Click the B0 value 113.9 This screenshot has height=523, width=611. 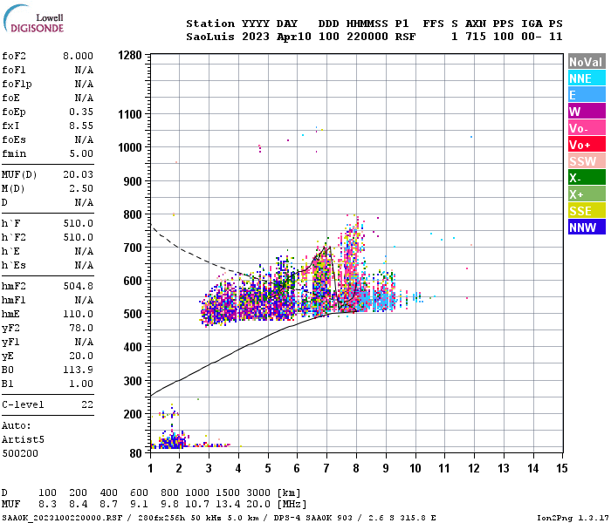tap(78, 370)
